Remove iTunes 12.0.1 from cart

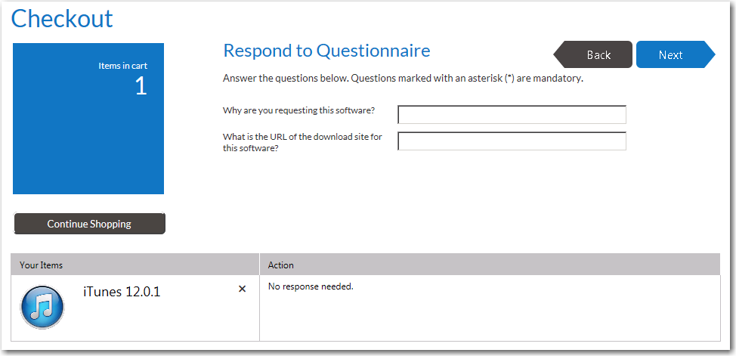[x=242, y=289]
